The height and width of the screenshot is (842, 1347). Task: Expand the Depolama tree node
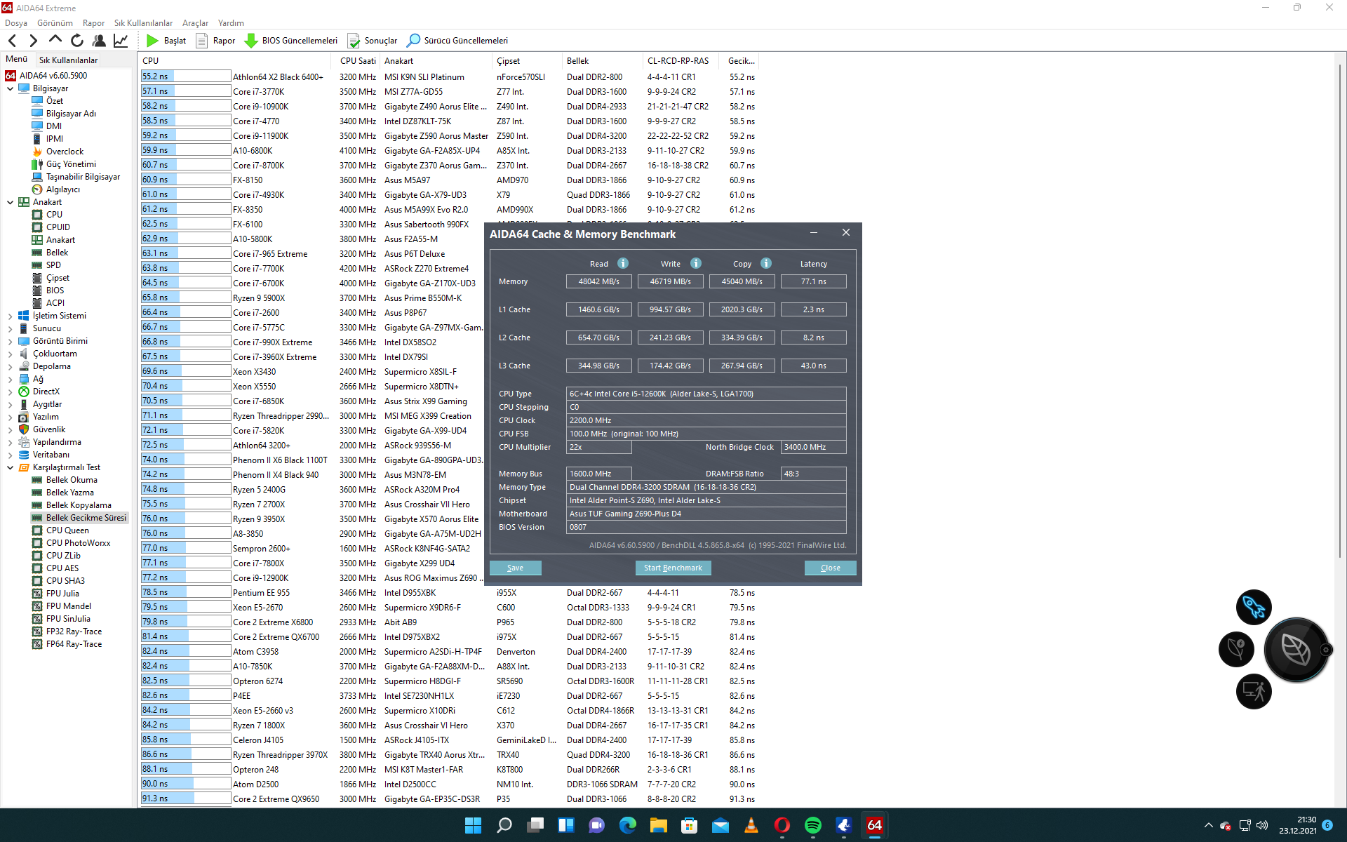10,366
